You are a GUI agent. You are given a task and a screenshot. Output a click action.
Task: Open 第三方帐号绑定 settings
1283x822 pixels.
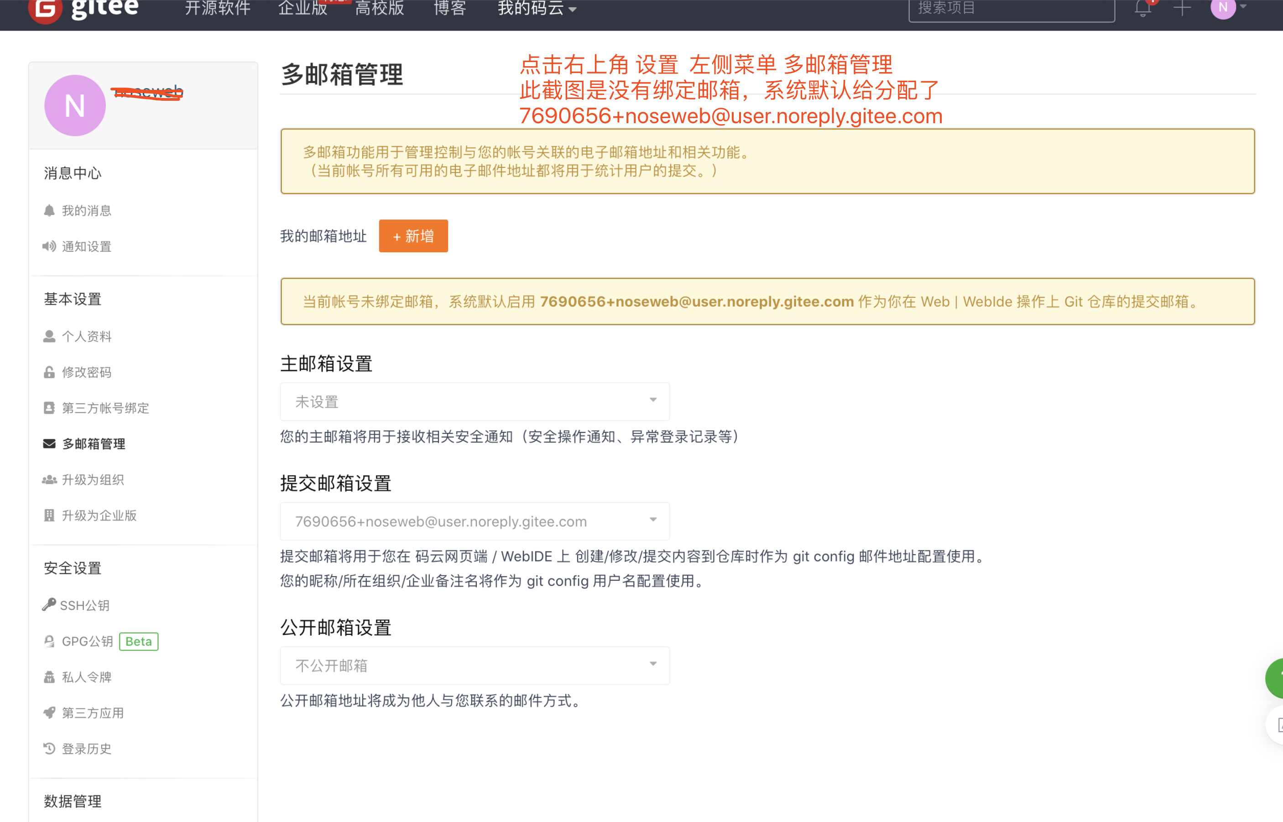point(106,408)
